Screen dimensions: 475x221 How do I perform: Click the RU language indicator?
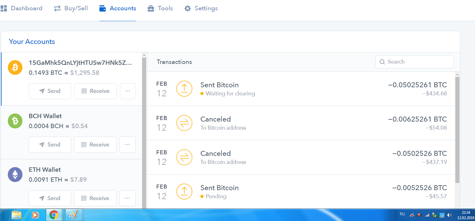402,214
